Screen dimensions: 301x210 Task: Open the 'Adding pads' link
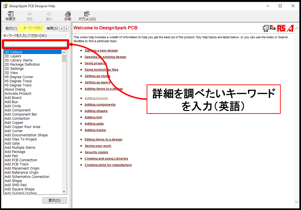(x=94, y=124)
